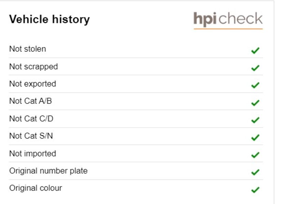Image resolution: width=290 pixels, height=204 pixels.
Task: Click the Original number plate label
Action: (x=48, y=171)
